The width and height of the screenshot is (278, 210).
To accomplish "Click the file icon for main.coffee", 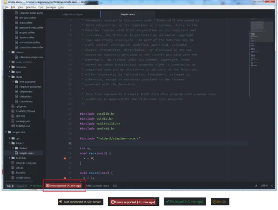I will [x=16, y=23].
